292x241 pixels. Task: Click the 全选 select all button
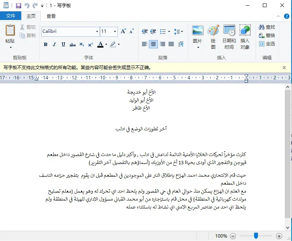pyautogui.click(x=267, y=44)
